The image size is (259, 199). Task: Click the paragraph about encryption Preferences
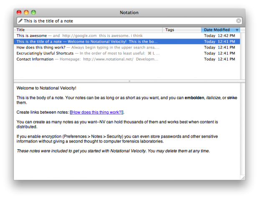117,139
